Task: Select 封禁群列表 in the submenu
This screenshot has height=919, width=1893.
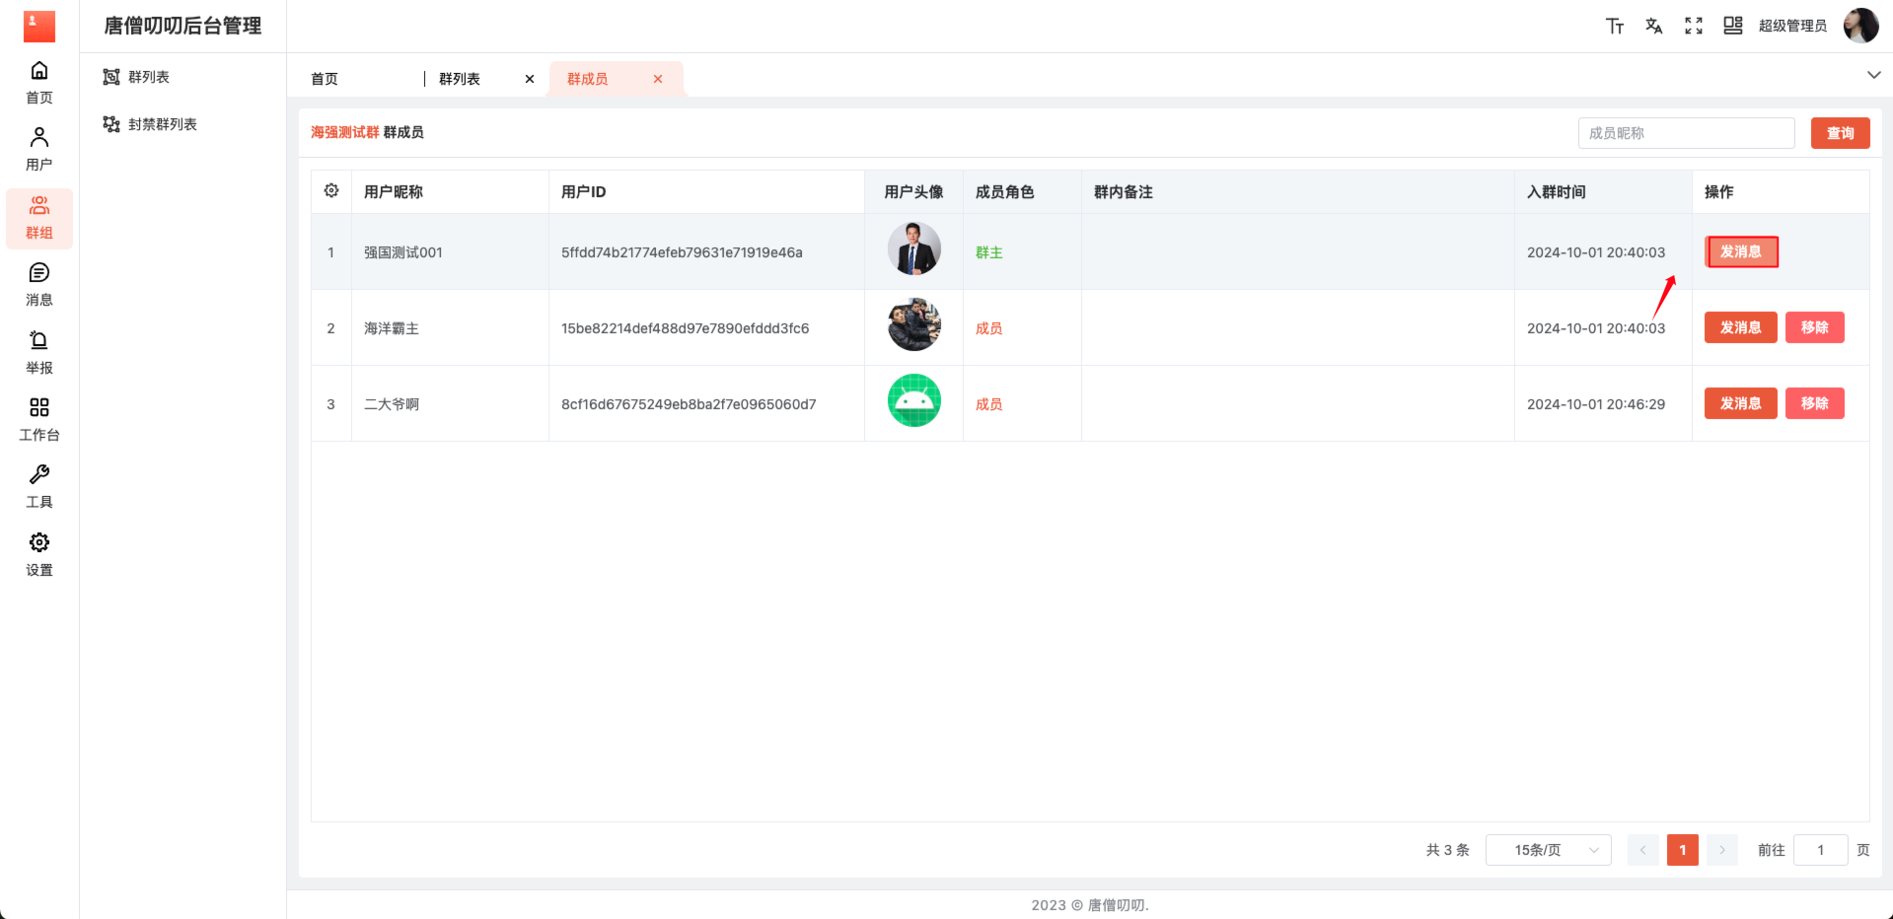Action: [162, 124]
